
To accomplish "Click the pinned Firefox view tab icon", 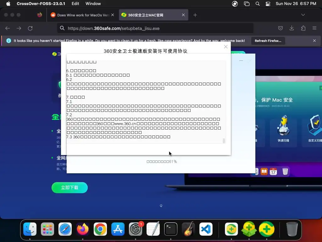I will coord(40,15).
